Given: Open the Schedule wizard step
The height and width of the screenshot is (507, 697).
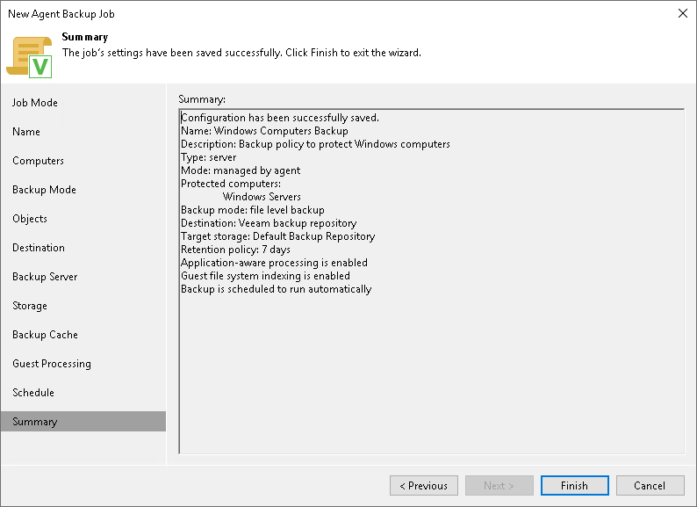Looking at the screenshot, I should coord(33,393).
